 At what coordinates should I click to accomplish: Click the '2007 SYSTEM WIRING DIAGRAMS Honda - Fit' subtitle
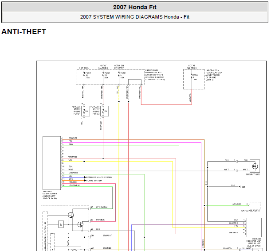coord(135,17)
